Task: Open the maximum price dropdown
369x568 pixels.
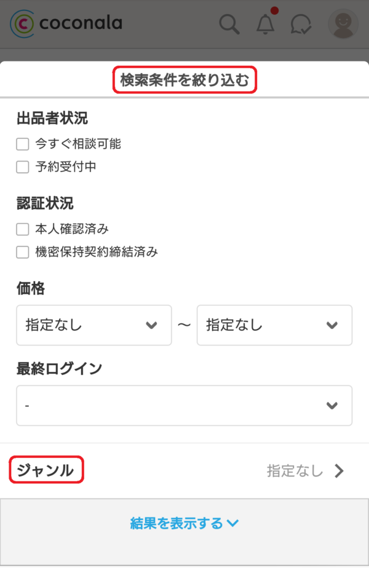Action: 274,325
